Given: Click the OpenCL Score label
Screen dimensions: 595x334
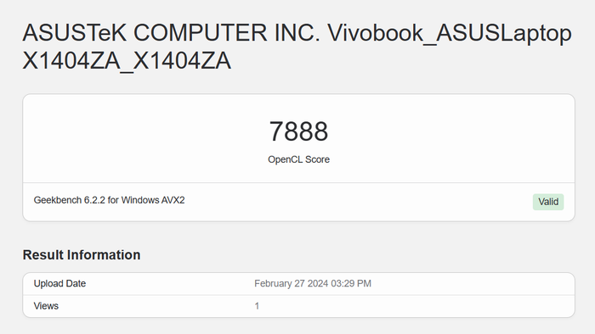Looking at the screenshot, I should (298, 159).
